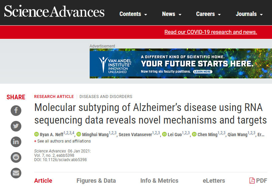Open the News dropdown menu
This screenshot has width=272, height=188.
[172, 14]
